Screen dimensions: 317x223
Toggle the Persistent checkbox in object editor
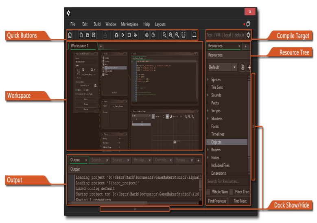(76, 94)
